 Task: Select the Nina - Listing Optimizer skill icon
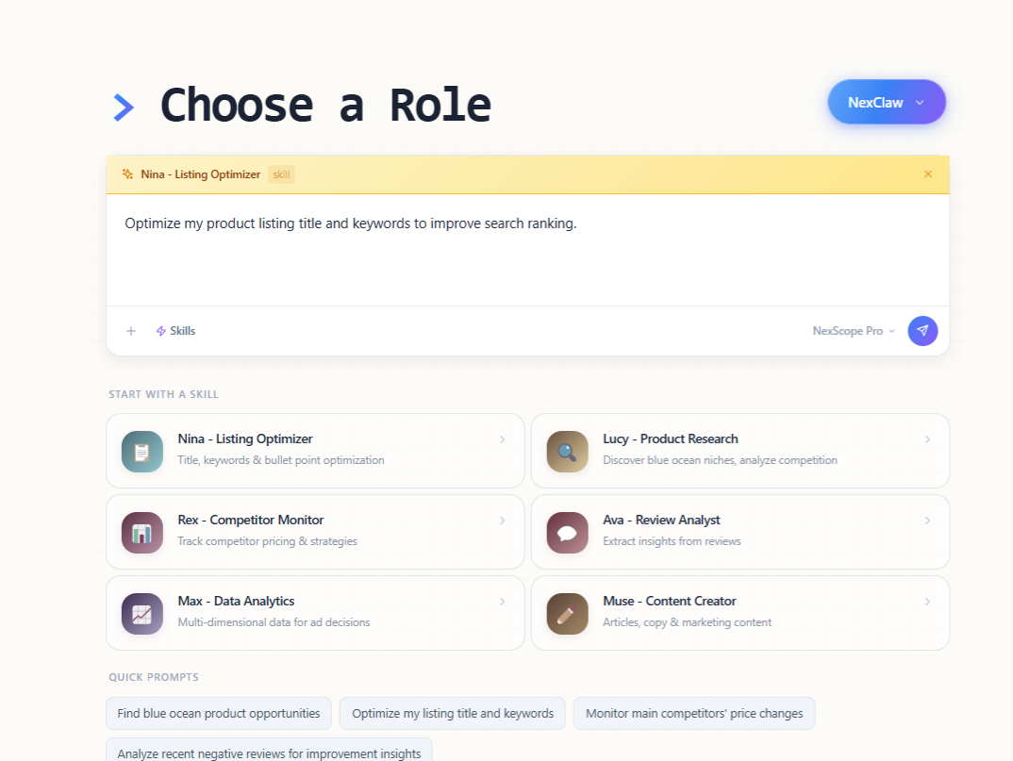click(x=141, y=451)
